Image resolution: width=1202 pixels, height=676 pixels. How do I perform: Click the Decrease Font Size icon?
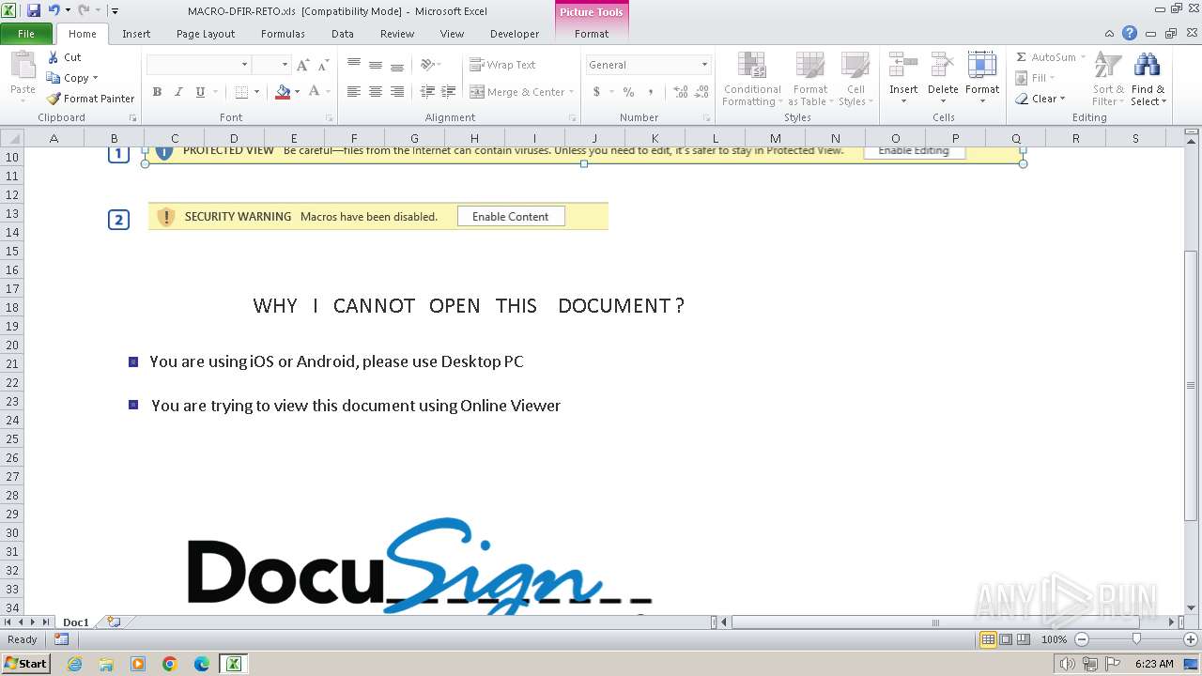[x=323, y=65]
